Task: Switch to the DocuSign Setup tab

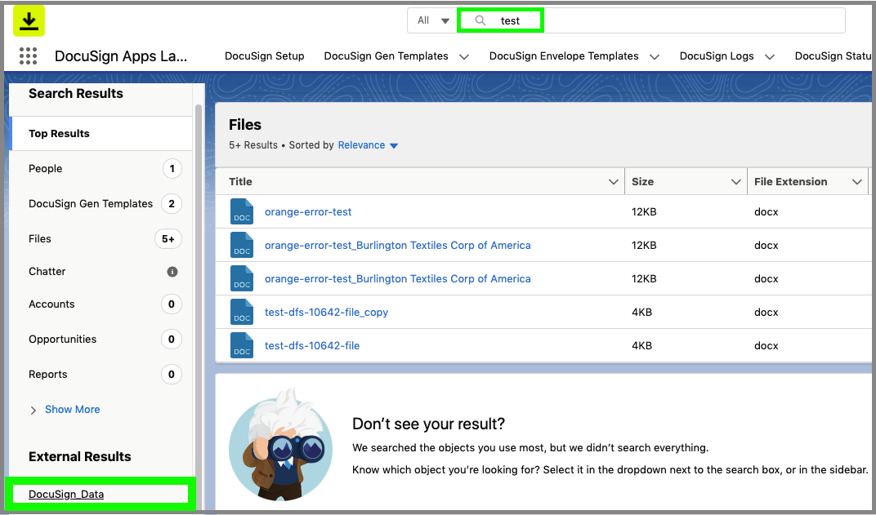Action: 264,56
